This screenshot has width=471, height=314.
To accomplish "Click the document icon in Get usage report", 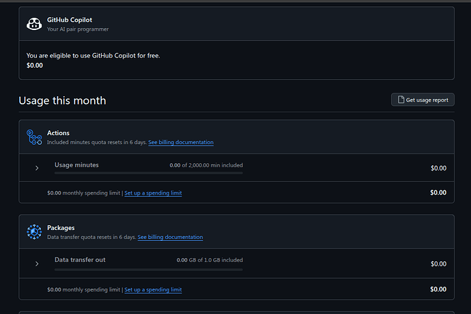I will [x=401, y=100].
